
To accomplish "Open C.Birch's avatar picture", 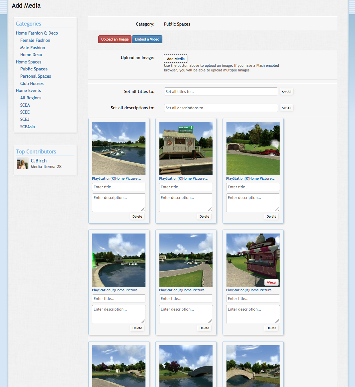I will tap(22, 164).
